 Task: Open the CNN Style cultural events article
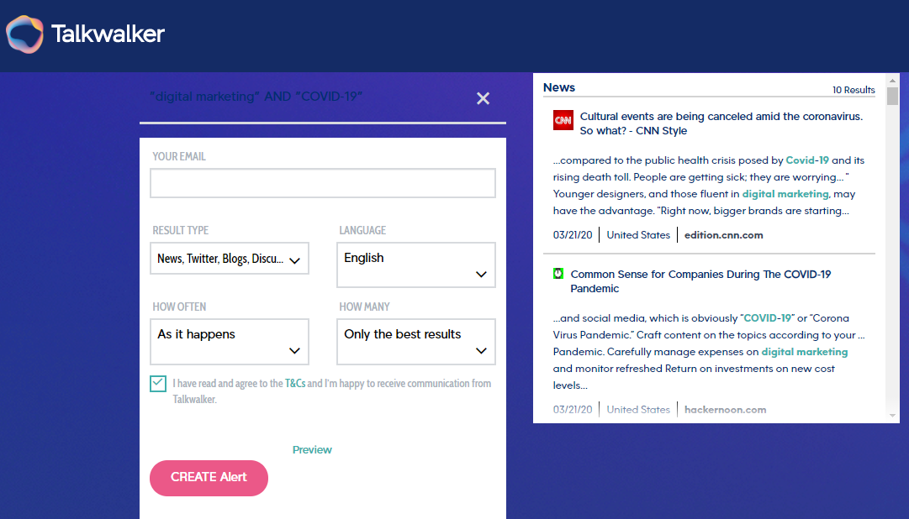[x=721, y=123]
